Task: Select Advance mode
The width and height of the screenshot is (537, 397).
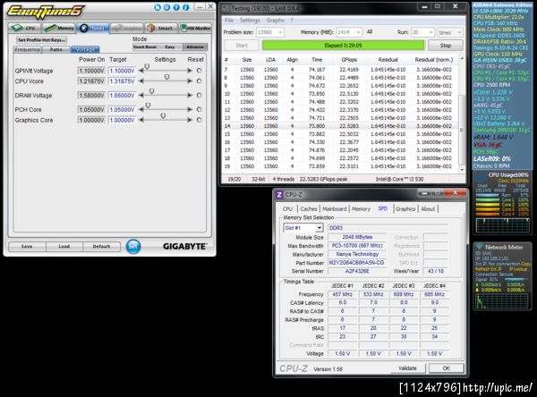Action: [195, 46]
